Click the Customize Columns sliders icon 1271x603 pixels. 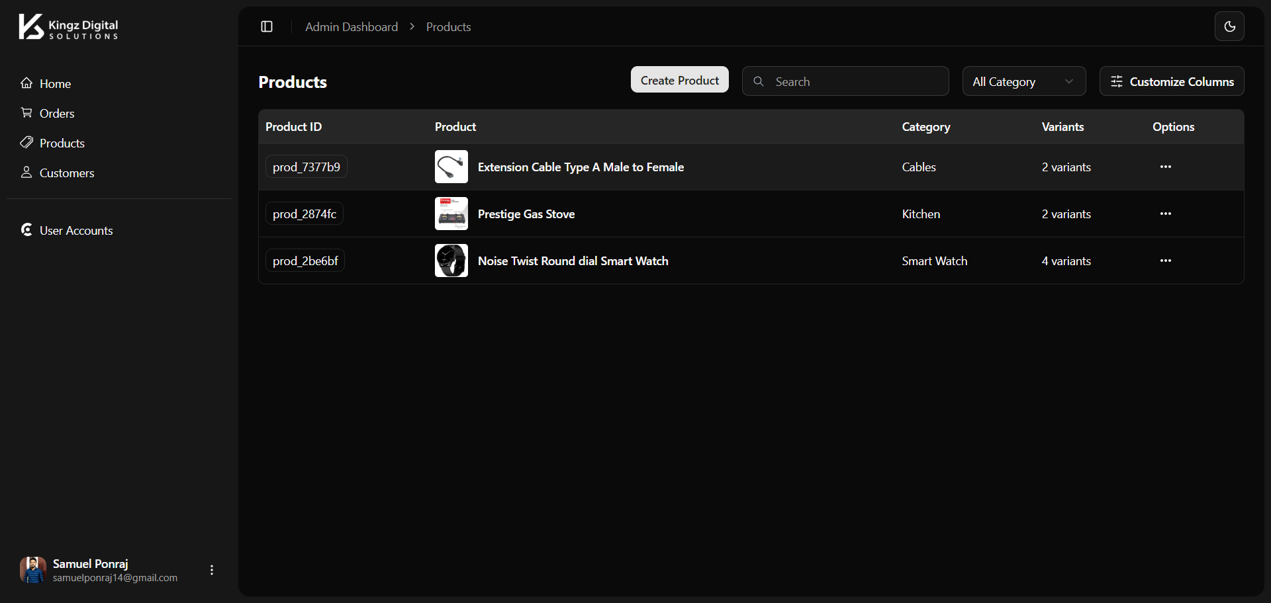pos(1117,81)
